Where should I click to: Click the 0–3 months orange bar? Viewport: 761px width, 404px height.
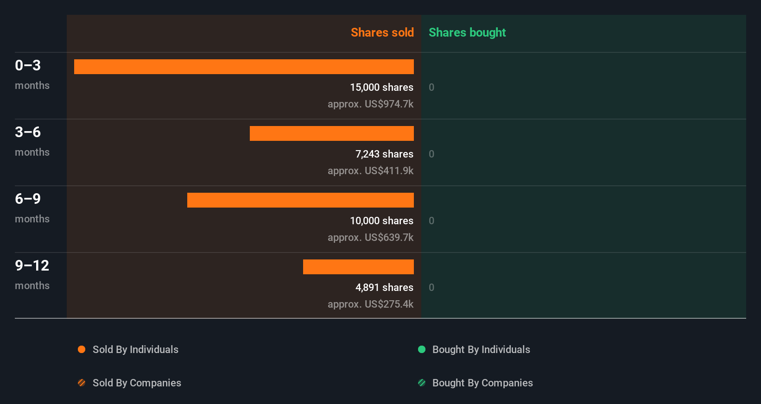(x=244, y=67)
